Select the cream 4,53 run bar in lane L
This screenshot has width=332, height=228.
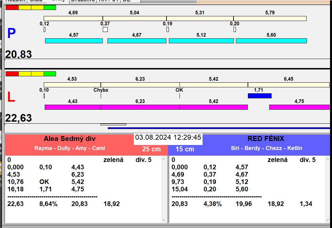pyautogui.click(x=72, y=85)
